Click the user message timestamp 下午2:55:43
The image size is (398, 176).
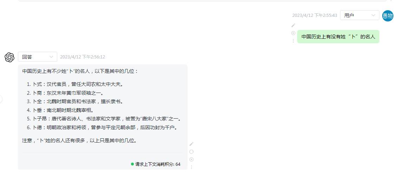(315, 15)
